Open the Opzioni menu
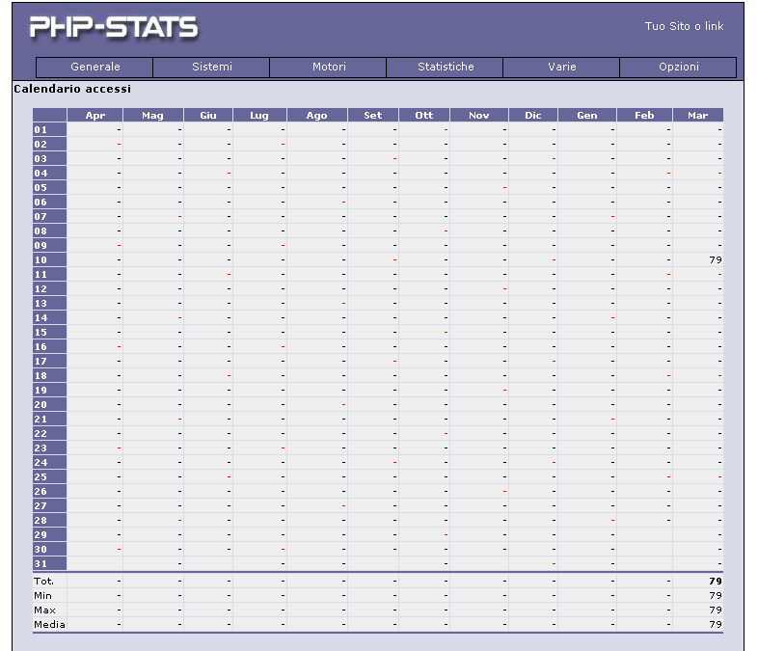The height and width of the screenshot is (651, 758). point(678,68)
